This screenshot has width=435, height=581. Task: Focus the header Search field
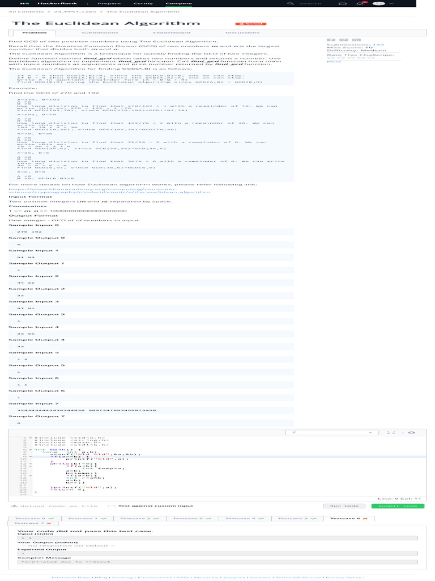coord(310,3)
